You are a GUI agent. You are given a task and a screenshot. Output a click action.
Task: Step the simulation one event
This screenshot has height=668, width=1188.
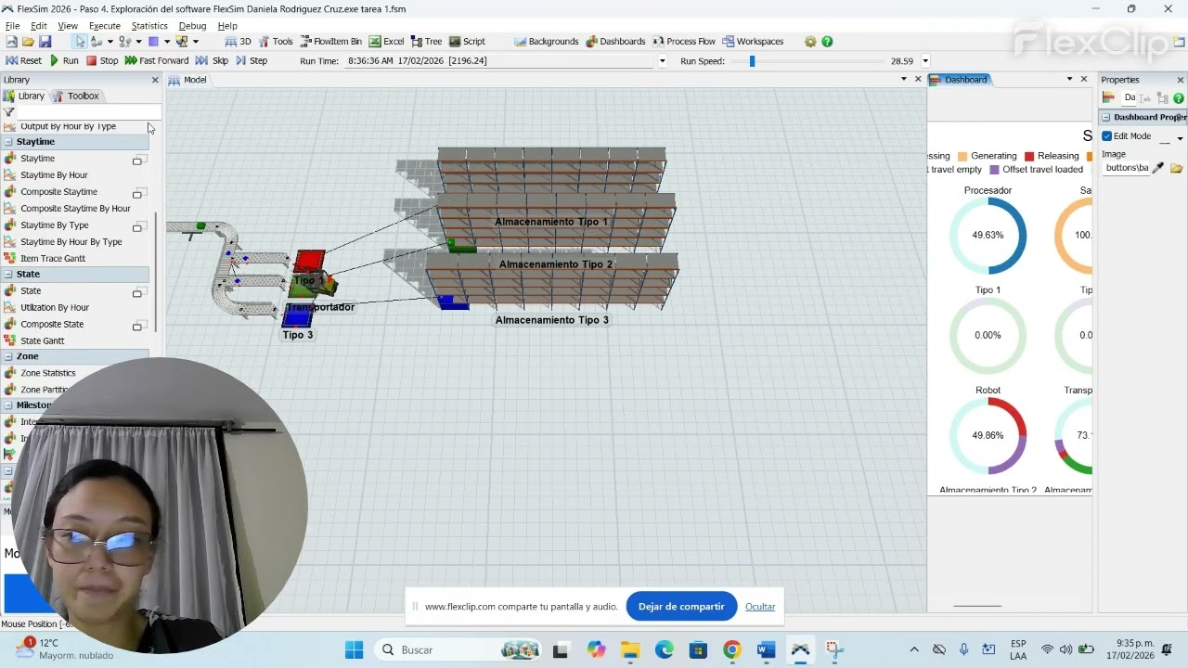point(252,60)
